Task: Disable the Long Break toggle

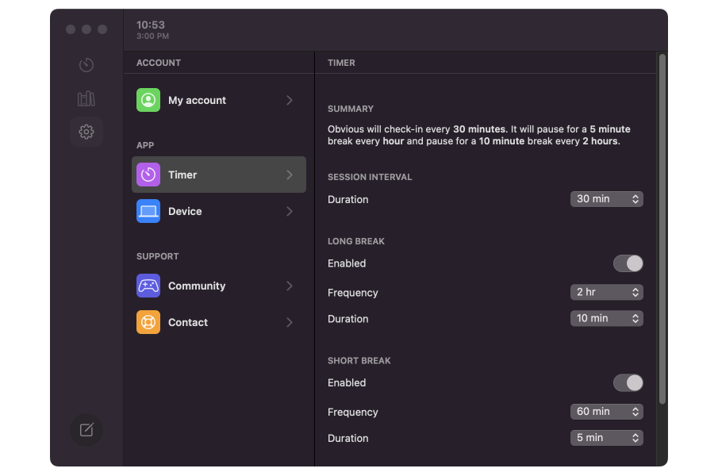Action: pos(628,263)
